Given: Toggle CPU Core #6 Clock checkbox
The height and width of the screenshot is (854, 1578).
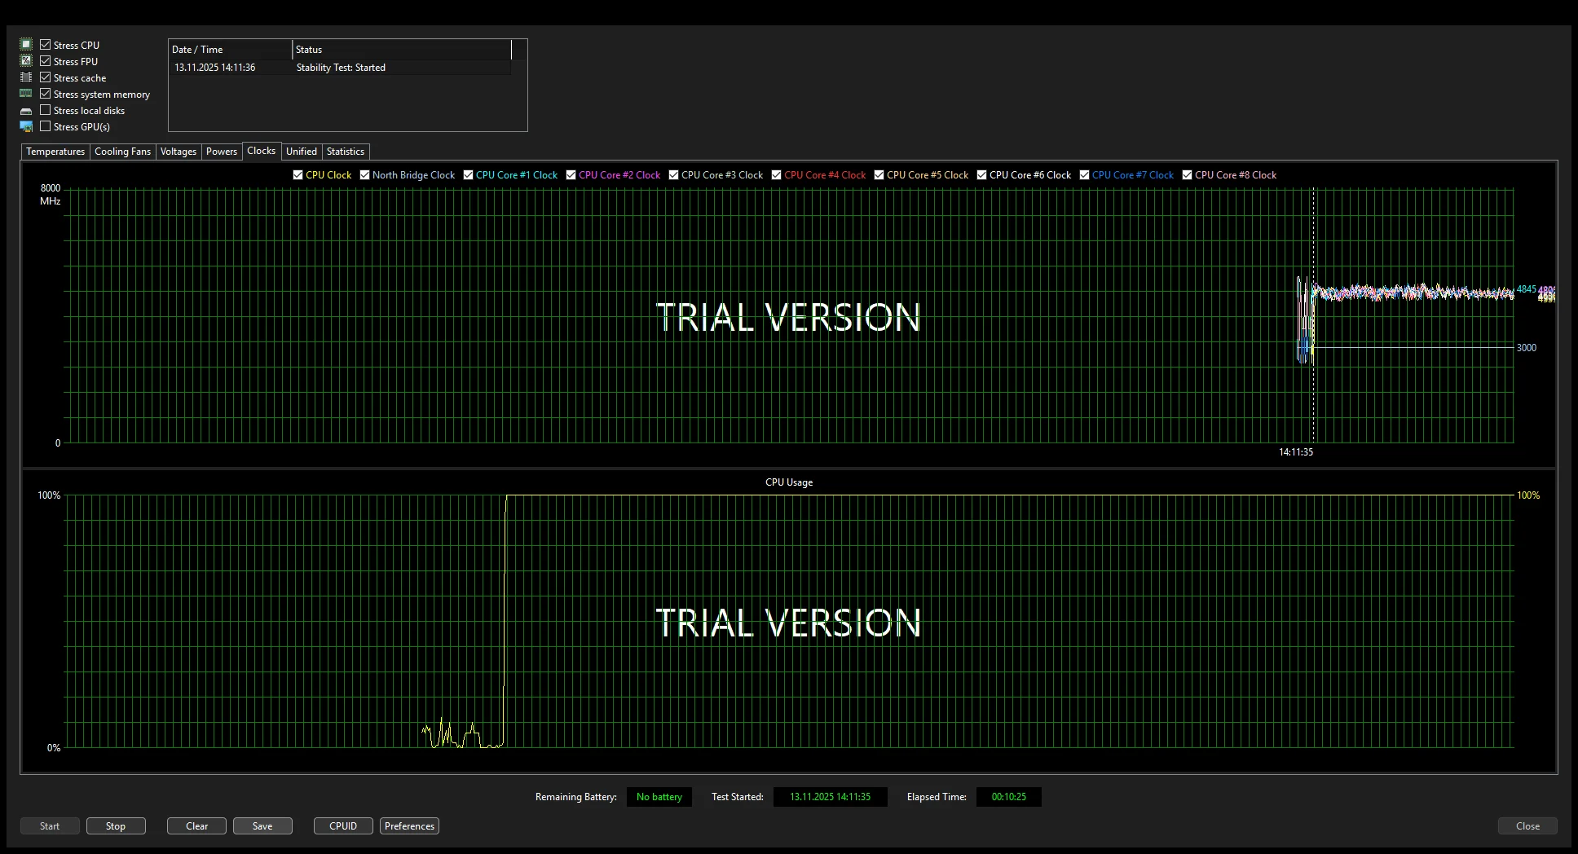Looking at the screenshot, I should click(982, 175).
